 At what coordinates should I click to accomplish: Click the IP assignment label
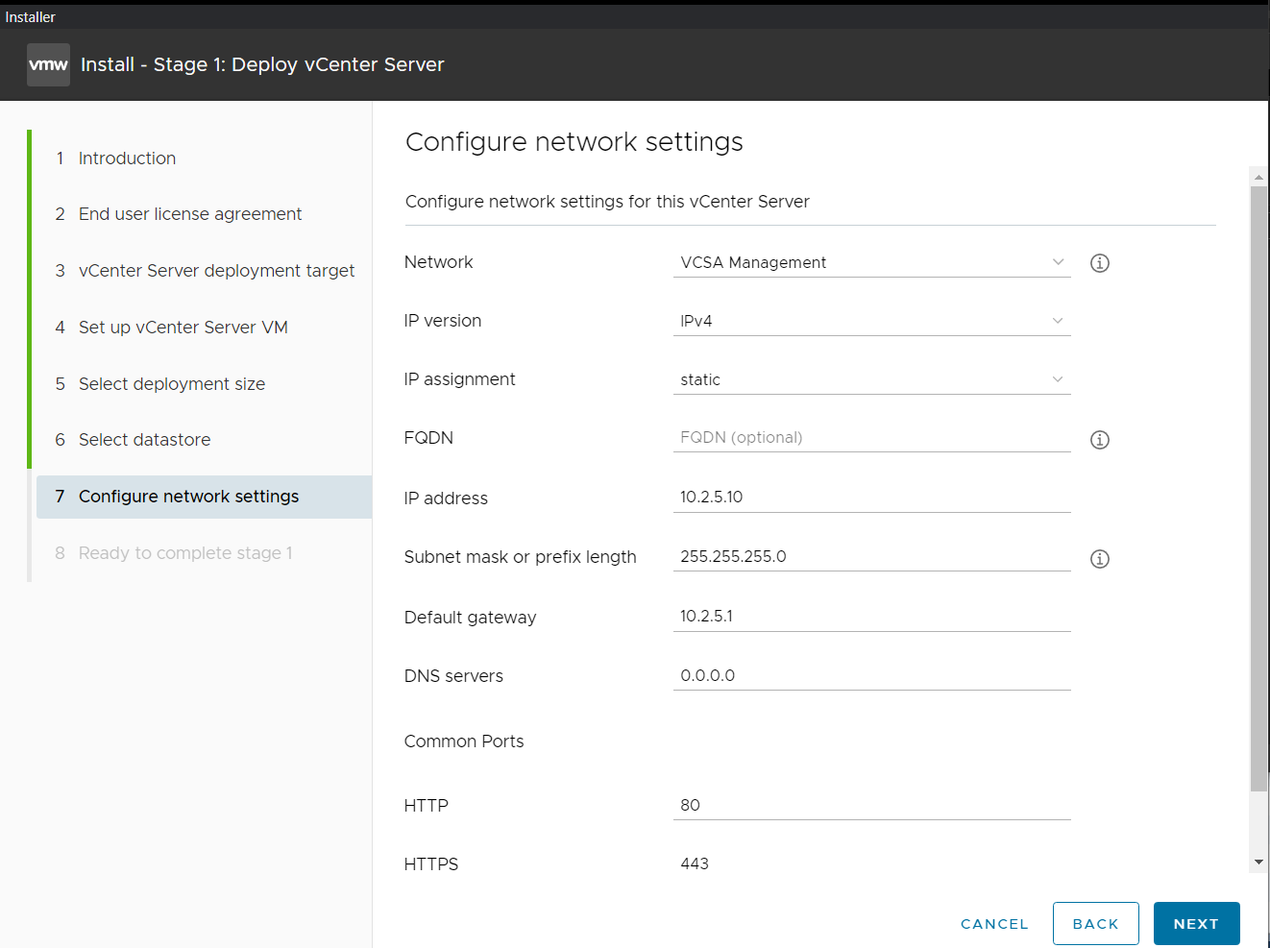459,379
